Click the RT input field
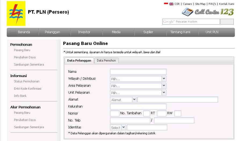Screen dimensions: 237x141 point(162,113)
